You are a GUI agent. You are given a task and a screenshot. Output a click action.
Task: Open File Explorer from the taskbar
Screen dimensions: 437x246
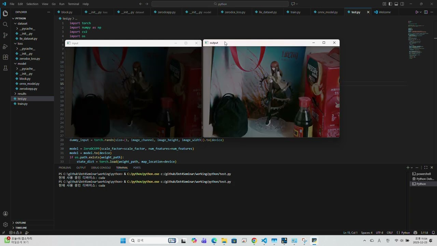pyautogui.click(x=224, y=241)
